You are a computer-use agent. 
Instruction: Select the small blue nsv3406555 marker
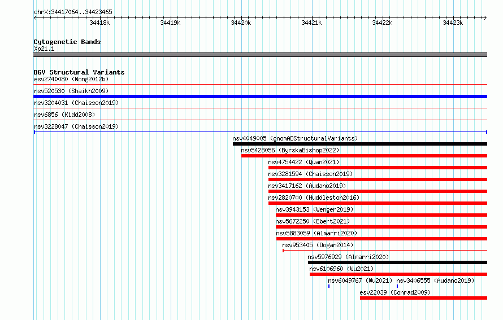click(397, 286)
